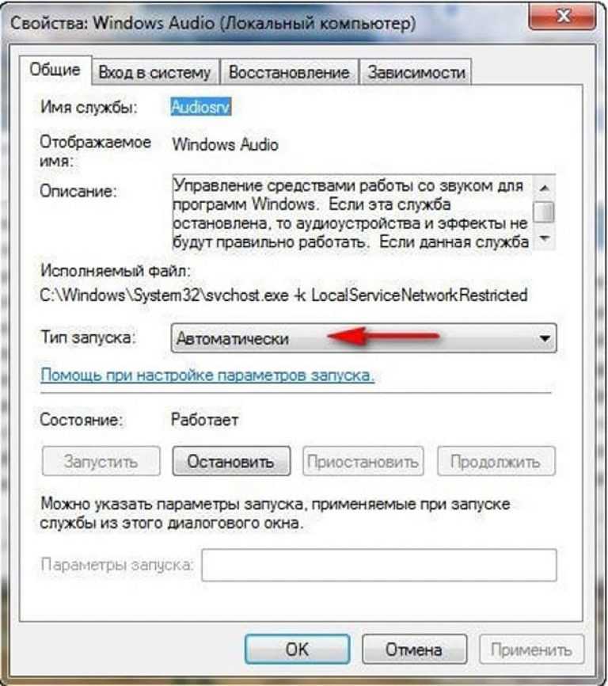Click the description scrollbar thumb
Viewport: 608px width, 686px height.
544,212
